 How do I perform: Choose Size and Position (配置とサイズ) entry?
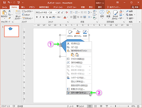[79, 89]
